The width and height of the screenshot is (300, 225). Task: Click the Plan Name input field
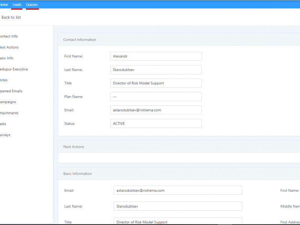pos(156,97)
